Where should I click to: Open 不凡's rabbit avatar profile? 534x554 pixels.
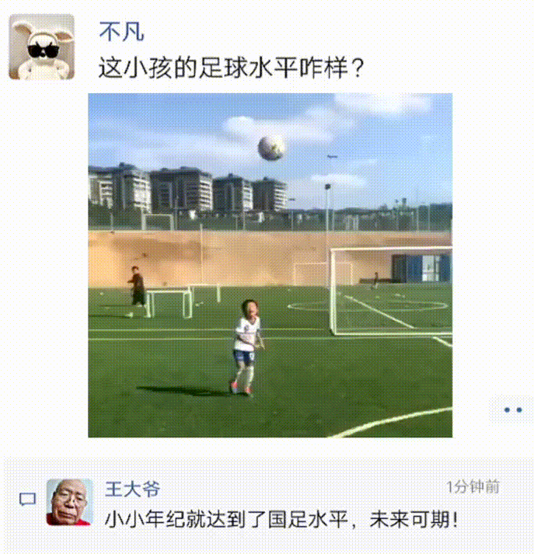[x=42, y=47]
